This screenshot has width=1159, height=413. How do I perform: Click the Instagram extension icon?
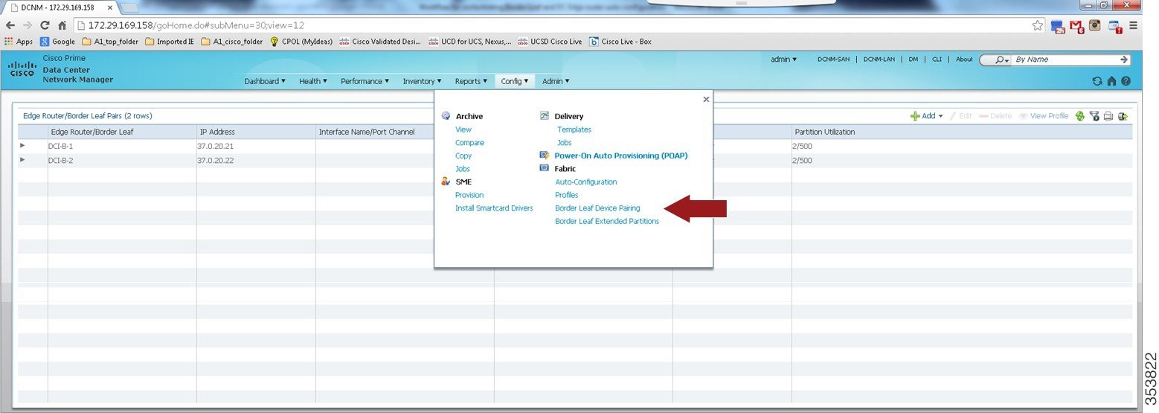pyautogui.click(x=1095, y=25)
